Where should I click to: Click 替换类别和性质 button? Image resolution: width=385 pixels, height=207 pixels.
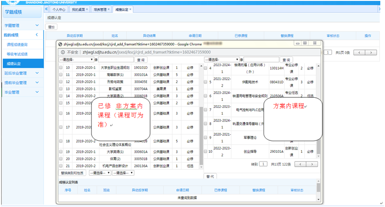tap(72, 173)
